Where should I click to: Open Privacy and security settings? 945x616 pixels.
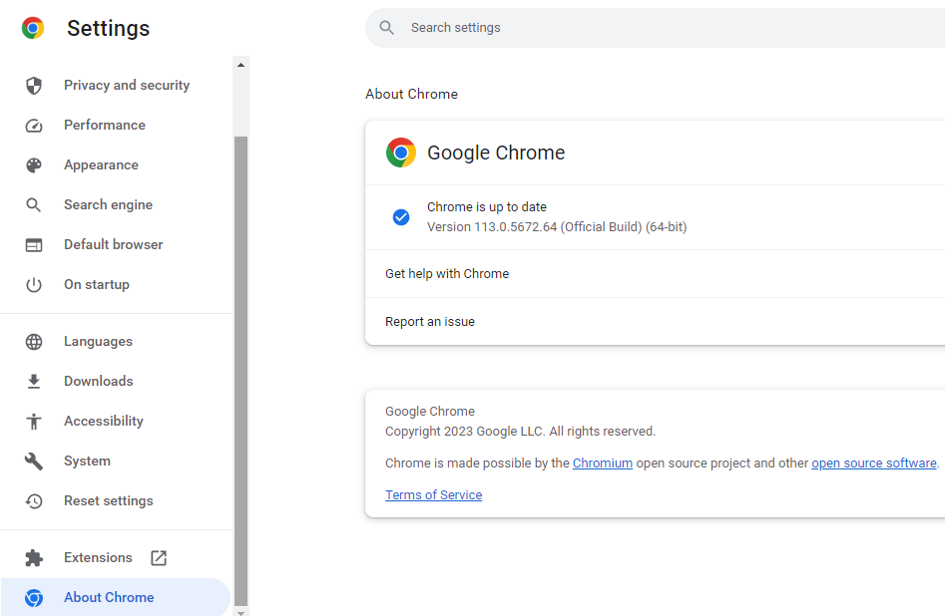tap(116, 86)
